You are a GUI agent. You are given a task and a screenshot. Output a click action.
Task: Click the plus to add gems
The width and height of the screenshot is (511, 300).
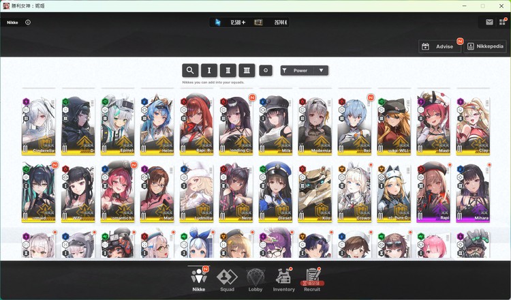pyautogui.click(x=244, y=22)
